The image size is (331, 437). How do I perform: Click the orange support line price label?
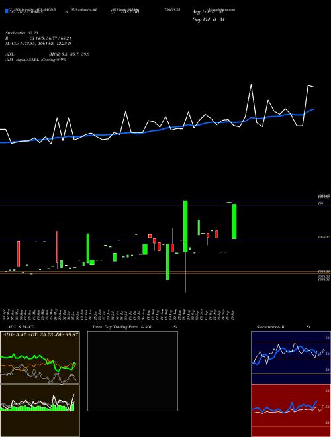click(324, 271)
